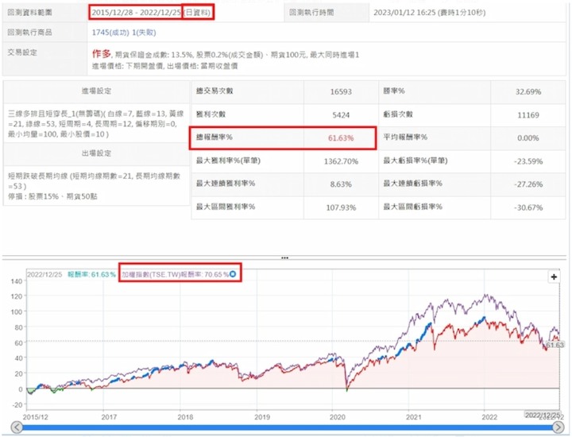Click the 交易設定 label
Viewport: 572px width, 437px height.
pos(22,52)
